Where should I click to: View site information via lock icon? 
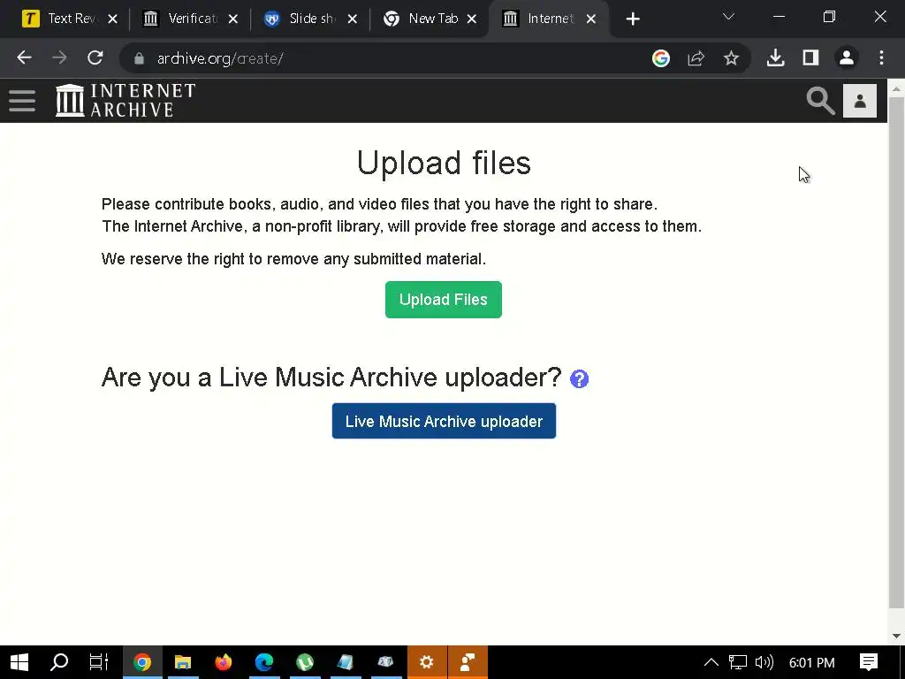[x=139, y=58]
